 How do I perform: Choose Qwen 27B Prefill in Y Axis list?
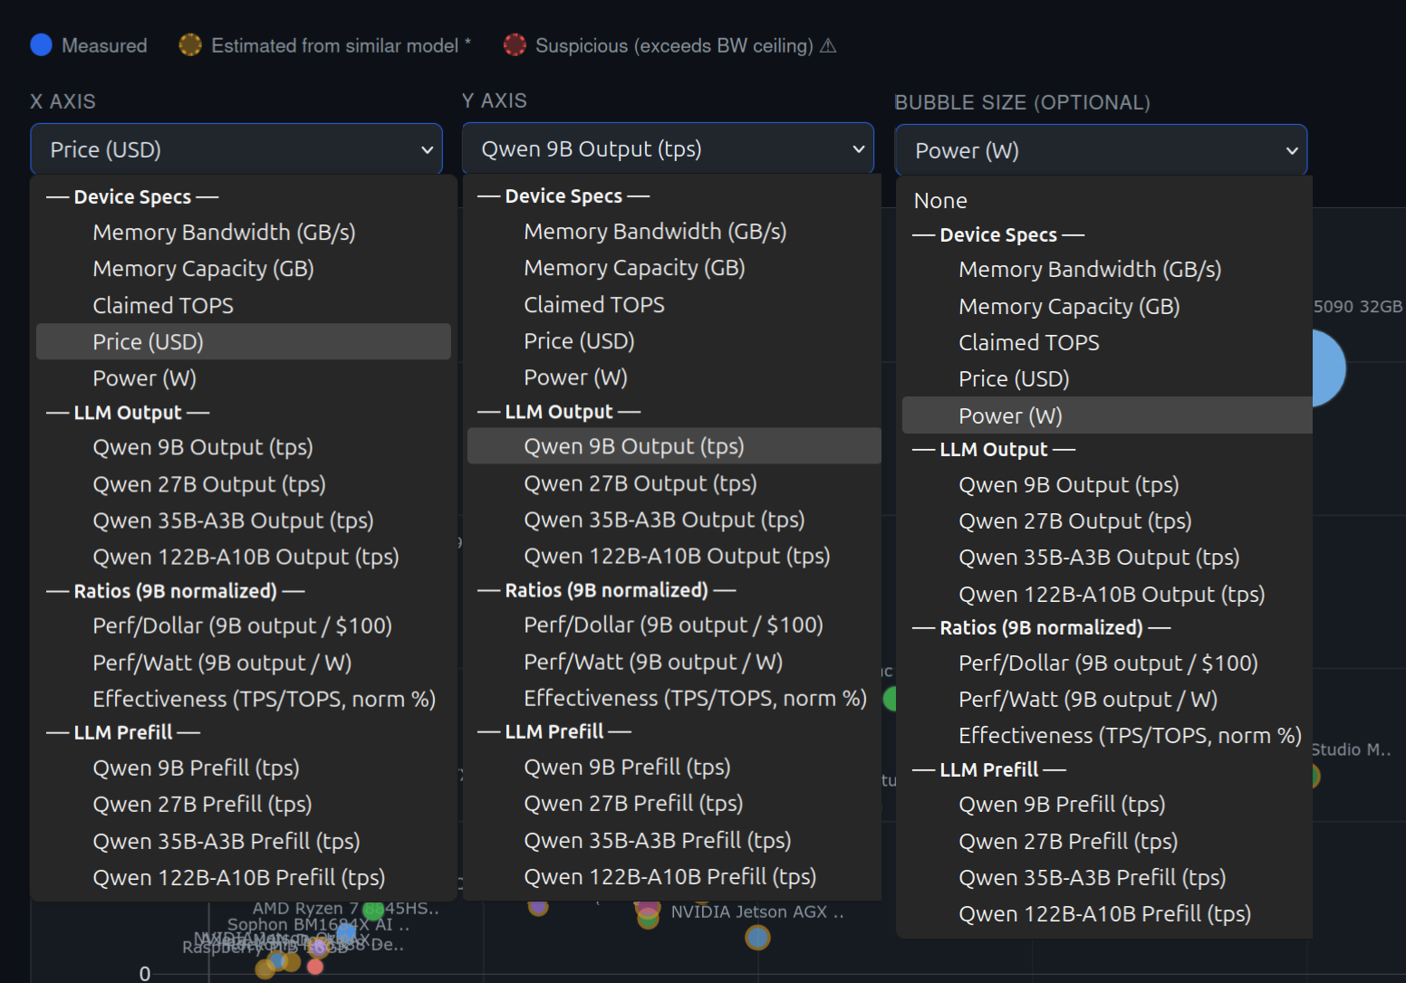633,804
